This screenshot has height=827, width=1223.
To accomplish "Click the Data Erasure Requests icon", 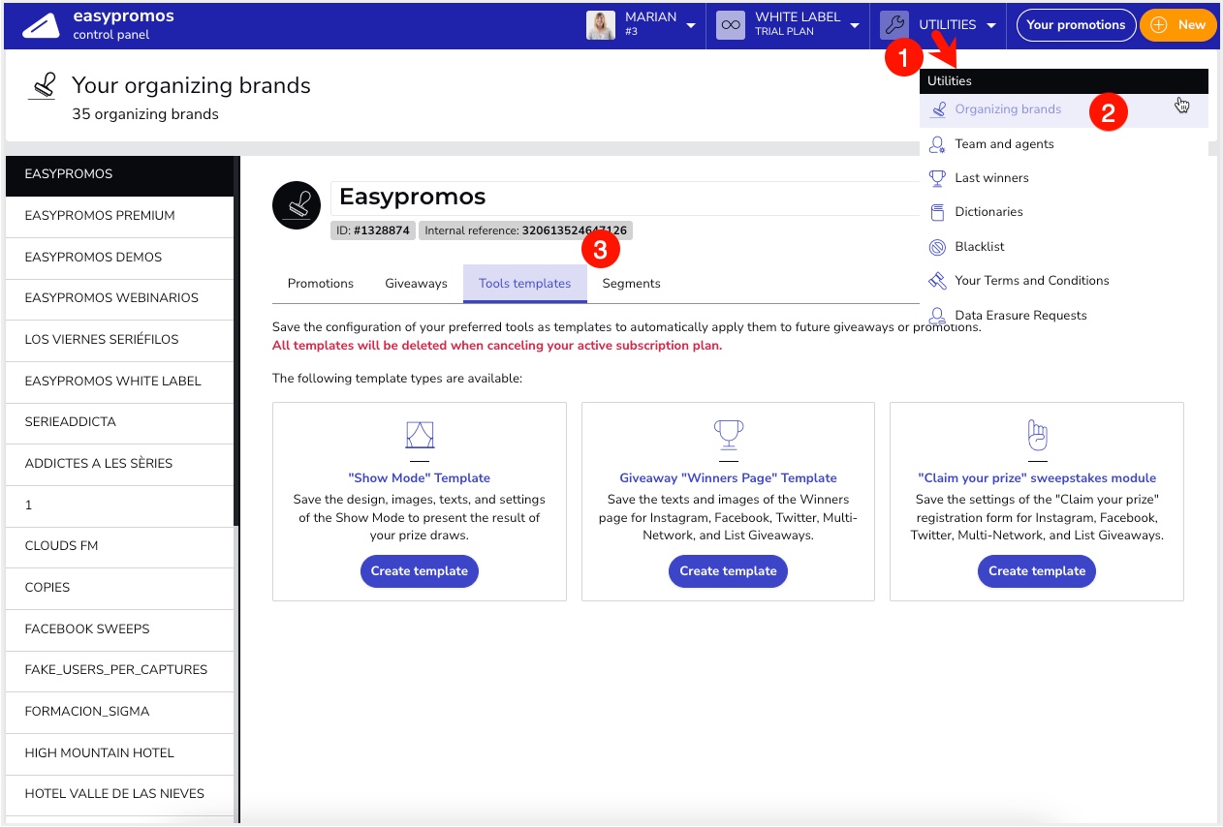I will pyautogui.click(x=937, y=316).
